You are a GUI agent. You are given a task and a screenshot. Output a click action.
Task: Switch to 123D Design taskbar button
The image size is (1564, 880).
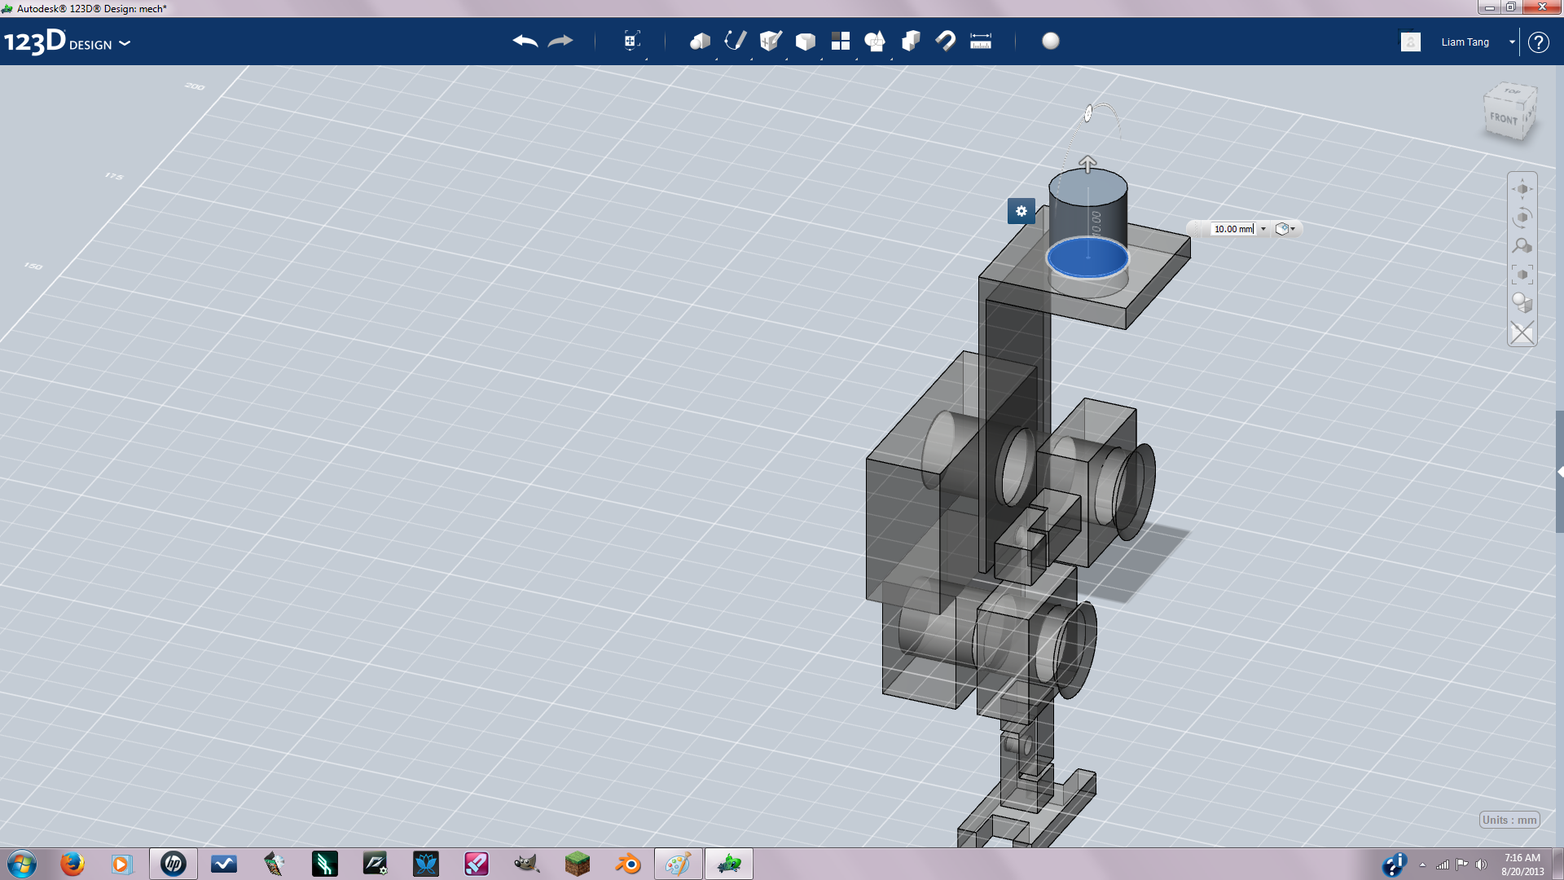pos(729,864)
